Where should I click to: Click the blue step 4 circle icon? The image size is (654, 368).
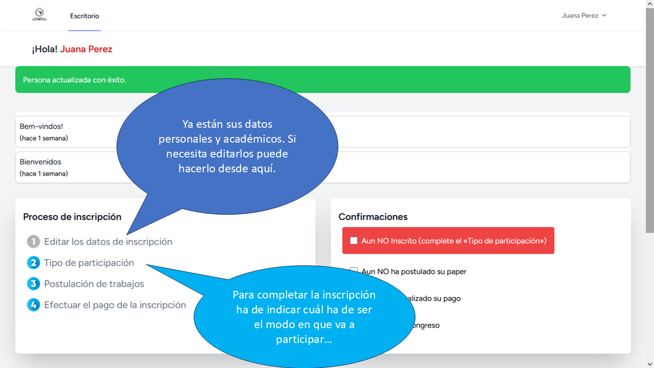33,305
